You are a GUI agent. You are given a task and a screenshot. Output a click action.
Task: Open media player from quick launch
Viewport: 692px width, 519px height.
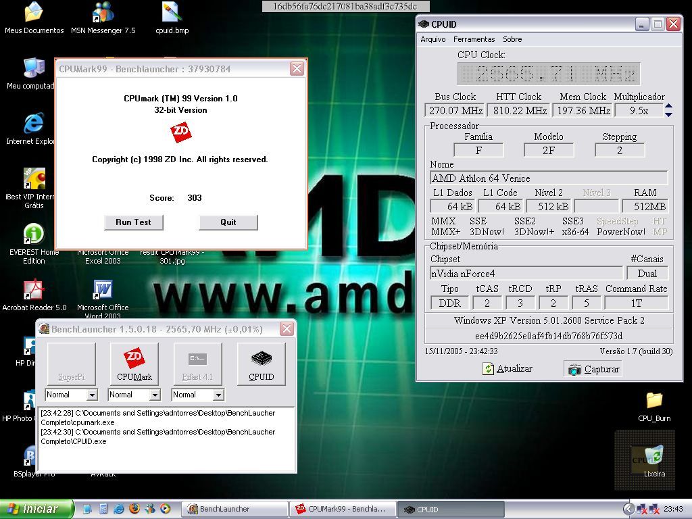click(x=166, y=508)
